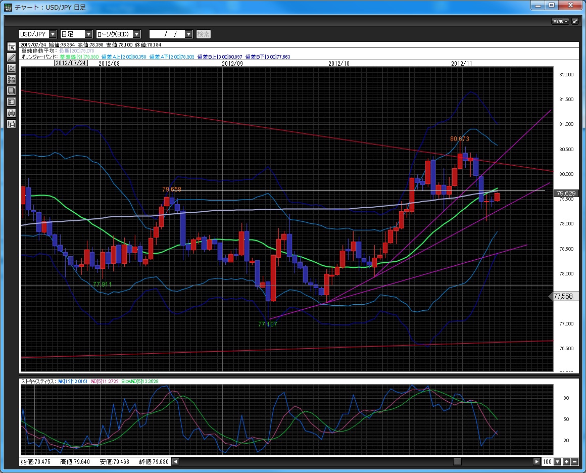The width and height of the screenshot is (586, 473).
Task: Click the 80.673 high price label
Action: click(459, 139)
